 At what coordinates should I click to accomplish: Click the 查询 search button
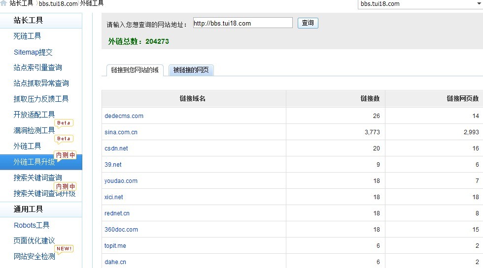tap(308, 23)
